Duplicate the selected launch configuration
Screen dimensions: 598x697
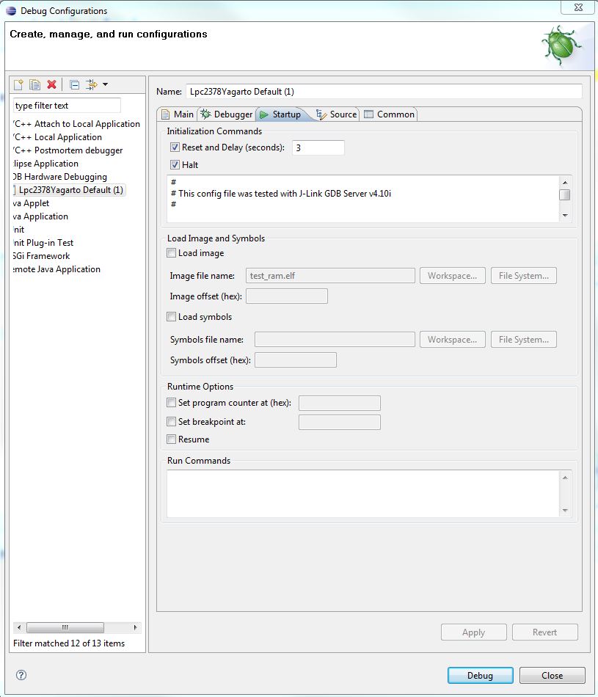click(34, 84)
